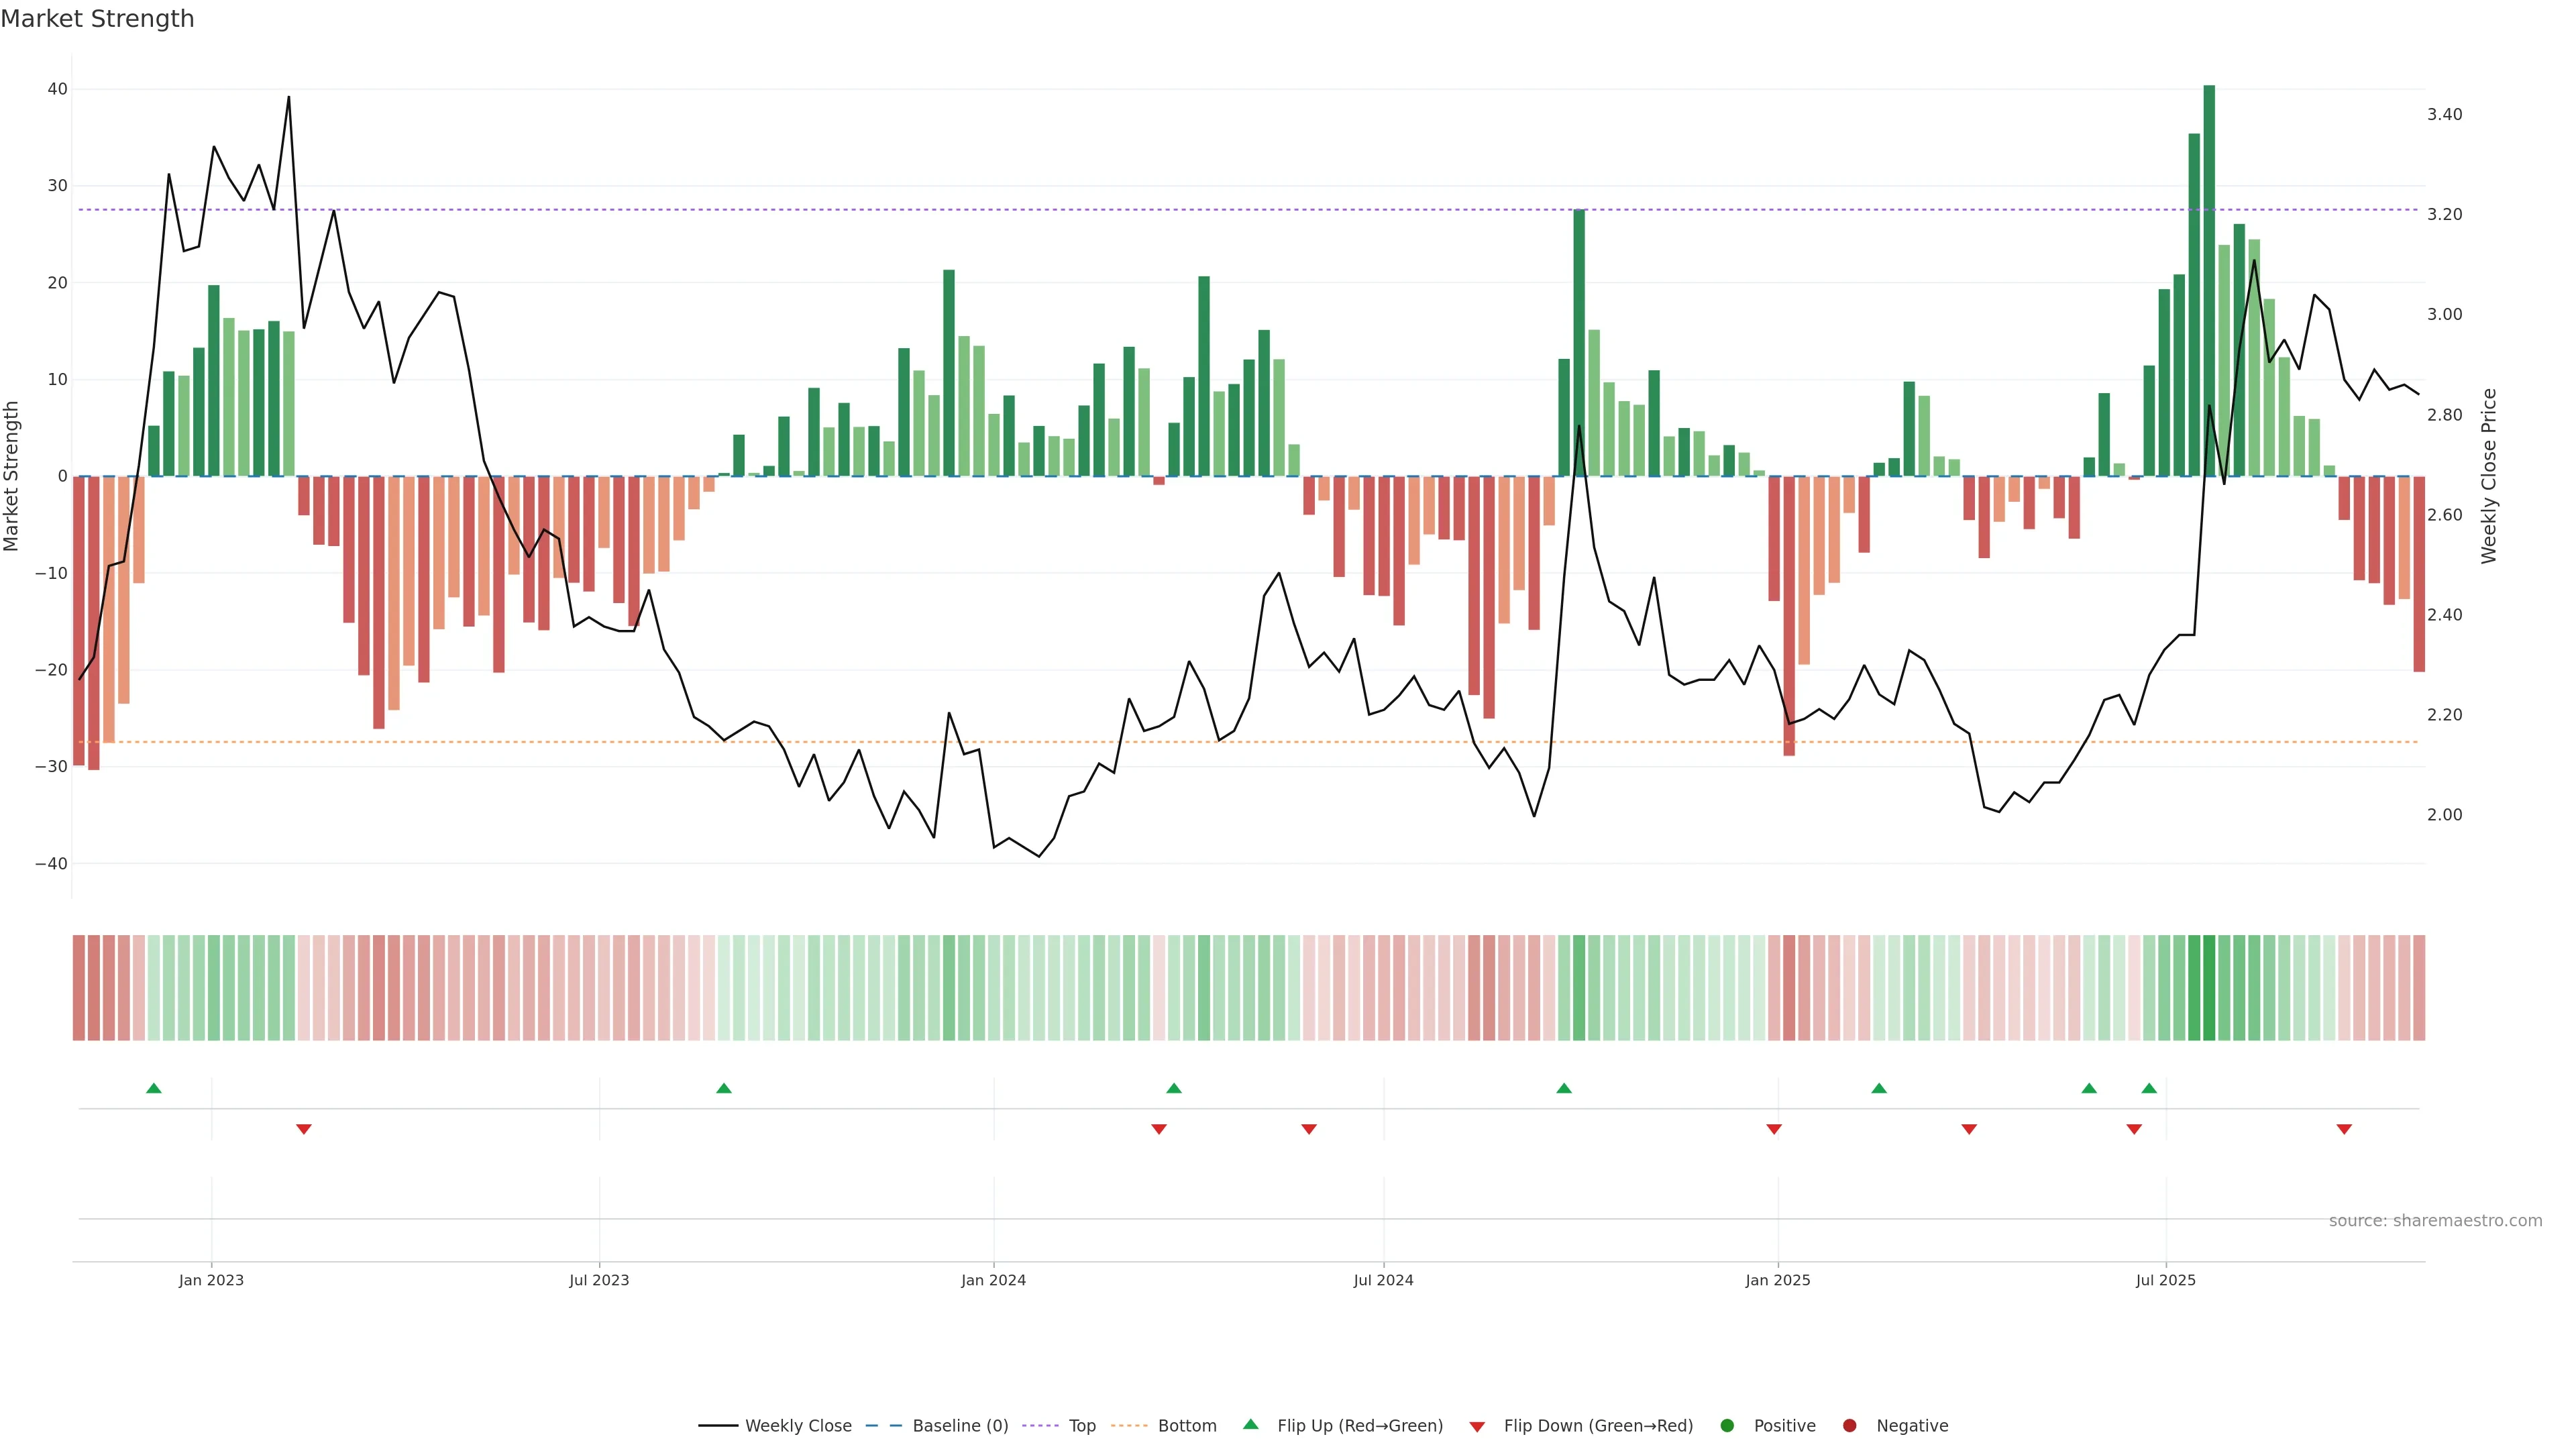Click the green flip-up triangle near Sep 2023

tap(724, 1088)
